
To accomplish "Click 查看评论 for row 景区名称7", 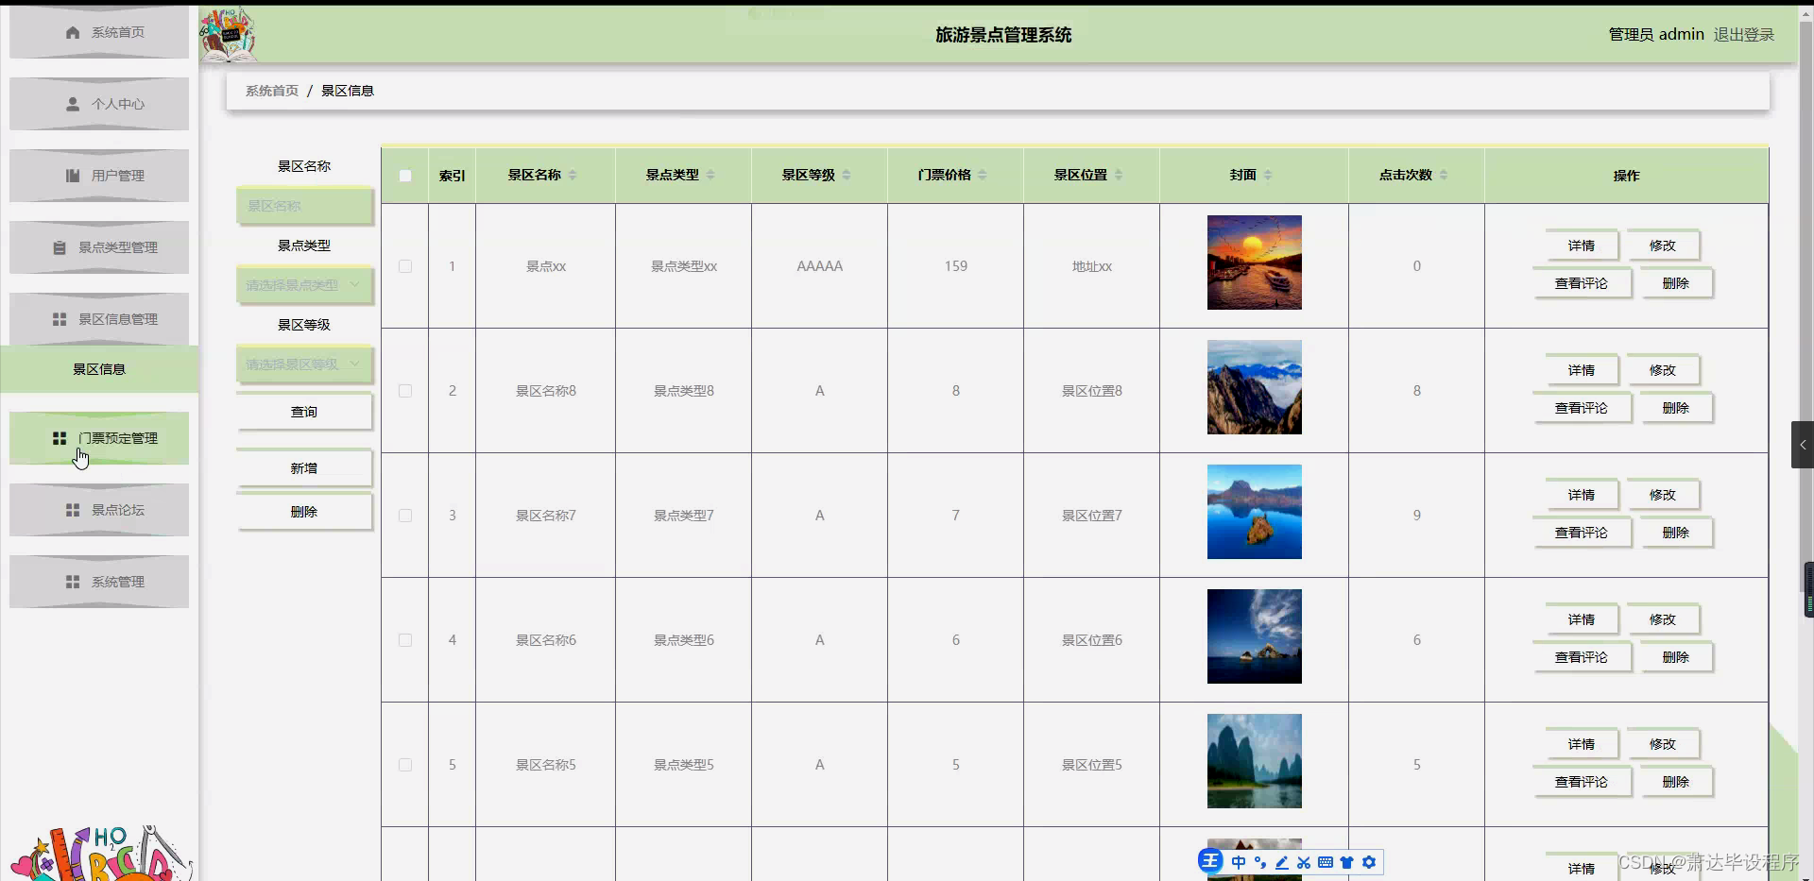I will pos(1582,533).
